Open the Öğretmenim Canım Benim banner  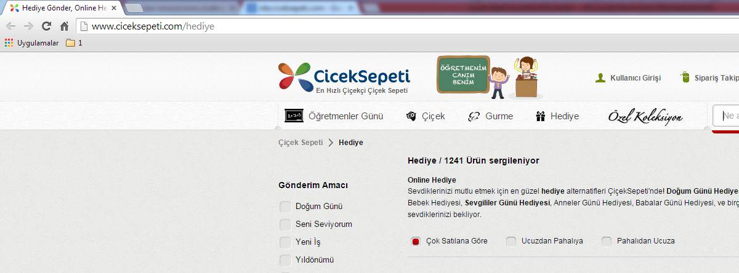click(490, 77)
